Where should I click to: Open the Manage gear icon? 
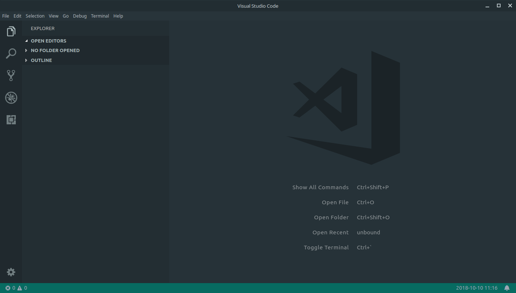click(11, 272)
